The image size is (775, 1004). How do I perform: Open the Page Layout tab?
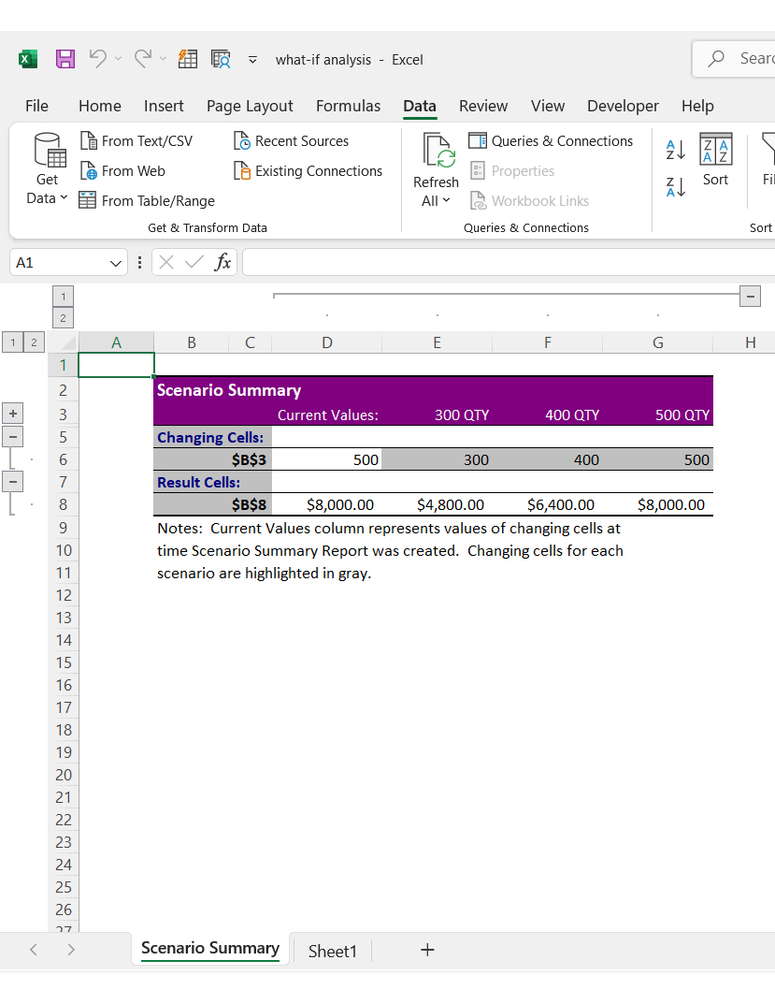(x=250, y=106)
